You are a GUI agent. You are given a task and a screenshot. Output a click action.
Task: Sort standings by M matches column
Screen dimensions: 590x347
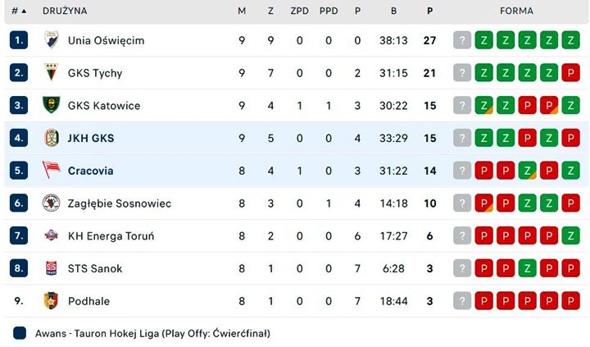242,11
